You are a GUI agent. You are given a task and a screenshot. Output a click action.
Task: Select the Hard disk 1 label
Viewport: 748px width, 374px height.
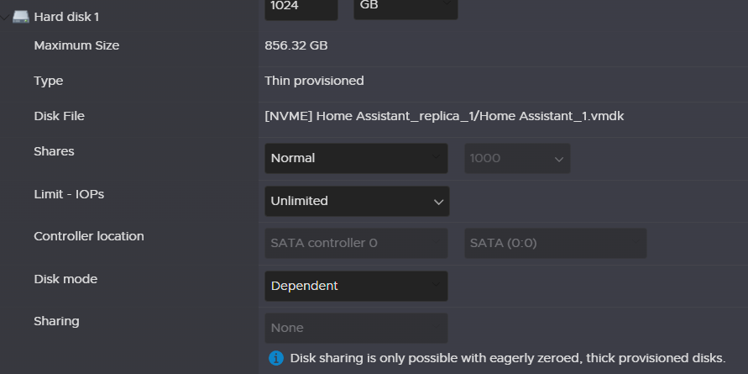[x=66, y=17]
